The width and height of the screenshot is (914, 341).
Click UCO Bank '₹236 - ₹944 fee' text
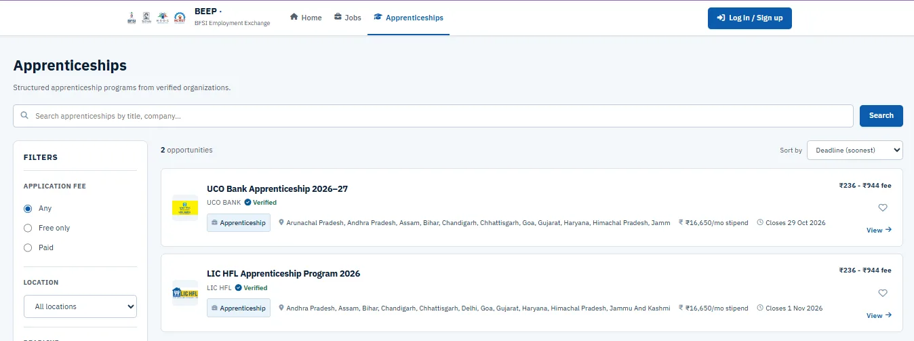coord(865,185)
